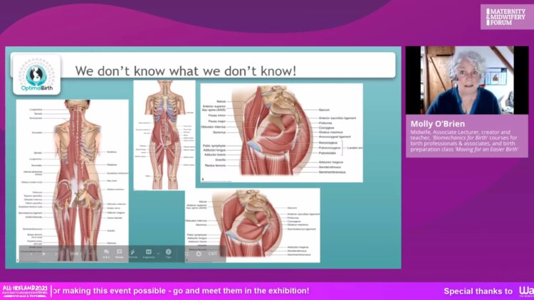Toggle fullscreen mode in slideshow toolbar
Image resolution: width=534 pixels, height=300 pixels.
(x=187, y=254)
